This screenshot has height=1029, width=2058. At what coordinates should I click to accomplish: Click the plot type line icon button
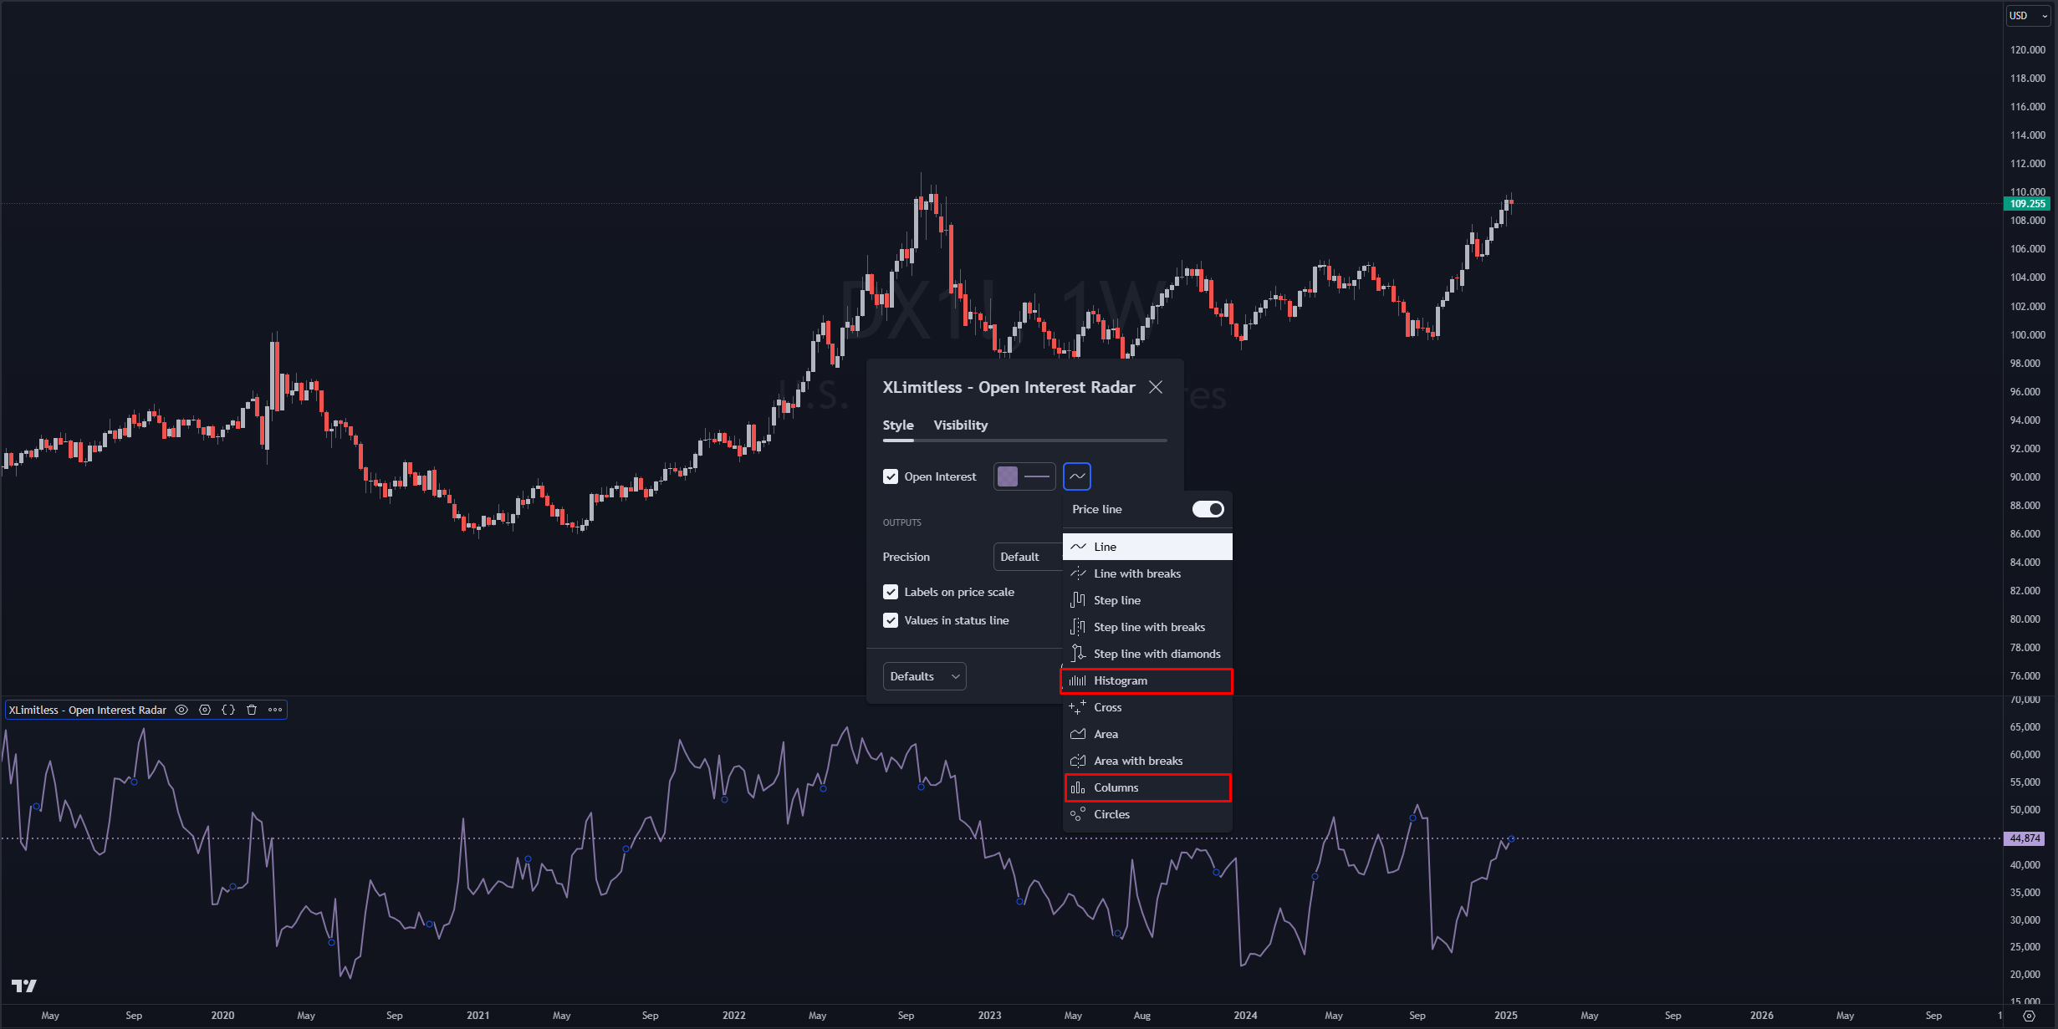tap(1077, 476)
